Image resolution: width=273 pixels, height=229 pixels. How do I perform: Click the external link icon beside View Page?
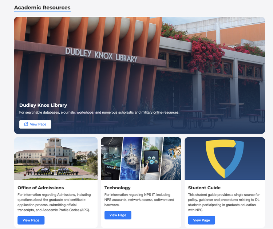[x=26, y=124]
